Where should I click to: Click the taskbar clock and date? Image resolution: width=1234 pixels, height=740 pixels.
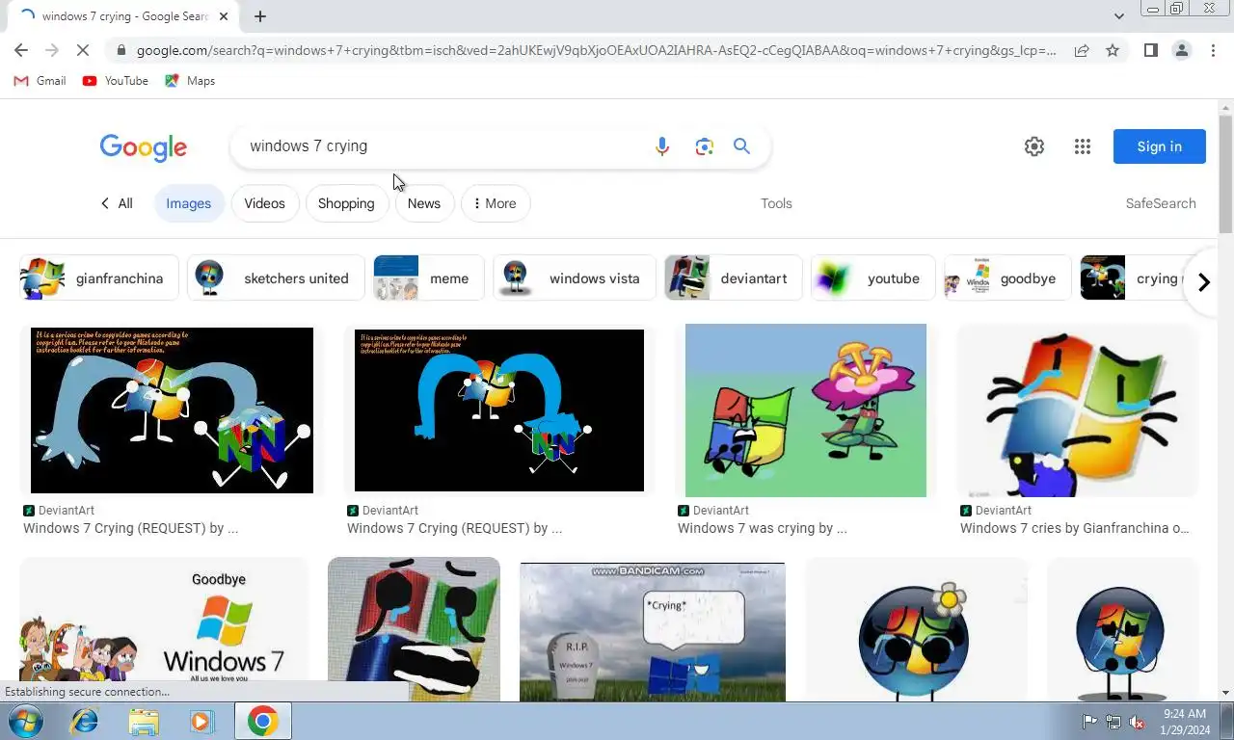tap(1185, 722)
